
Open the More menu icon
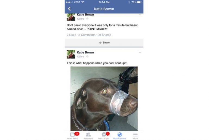(135, 135)
